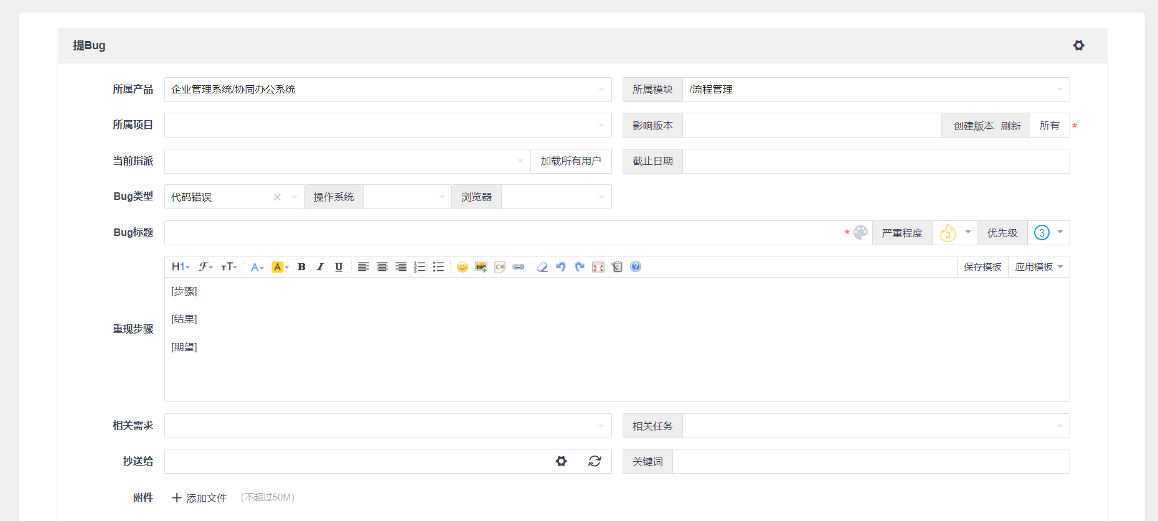1158x521 pixels.
Task: Click the [期望] text in editor
Action: [184, 347]
